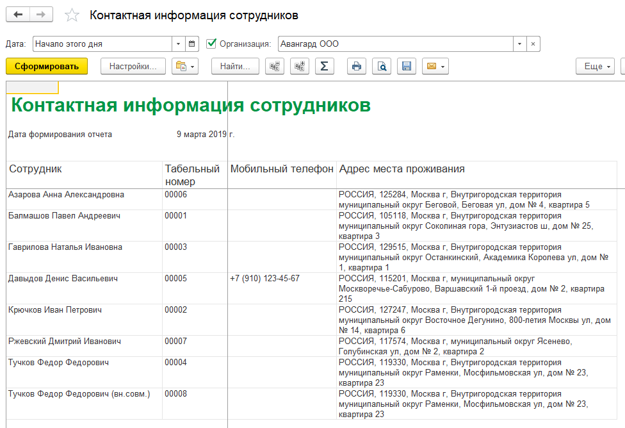Screen dimensions: 625x428
Task: Send the report by email using envelope icon
Action: [x=435, y=66]
